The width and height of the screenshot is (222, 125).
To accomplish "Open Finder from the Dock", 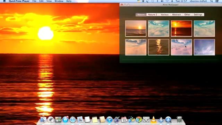I will [x=43, y=120].
